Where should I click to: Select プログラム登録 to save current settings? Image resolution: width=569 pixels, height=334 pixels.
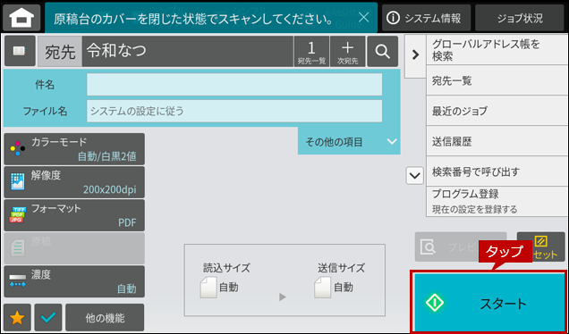coord(497,202)
